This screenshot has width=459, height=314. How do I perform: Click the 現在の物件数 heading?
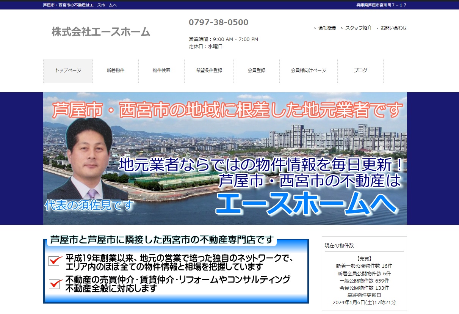click(x=339, y=246)
